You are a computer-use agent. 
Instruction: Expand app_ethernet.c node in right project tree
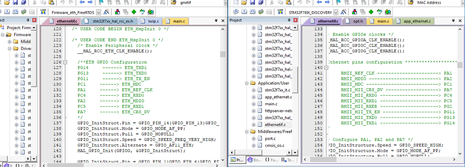(x=254, y=97)
